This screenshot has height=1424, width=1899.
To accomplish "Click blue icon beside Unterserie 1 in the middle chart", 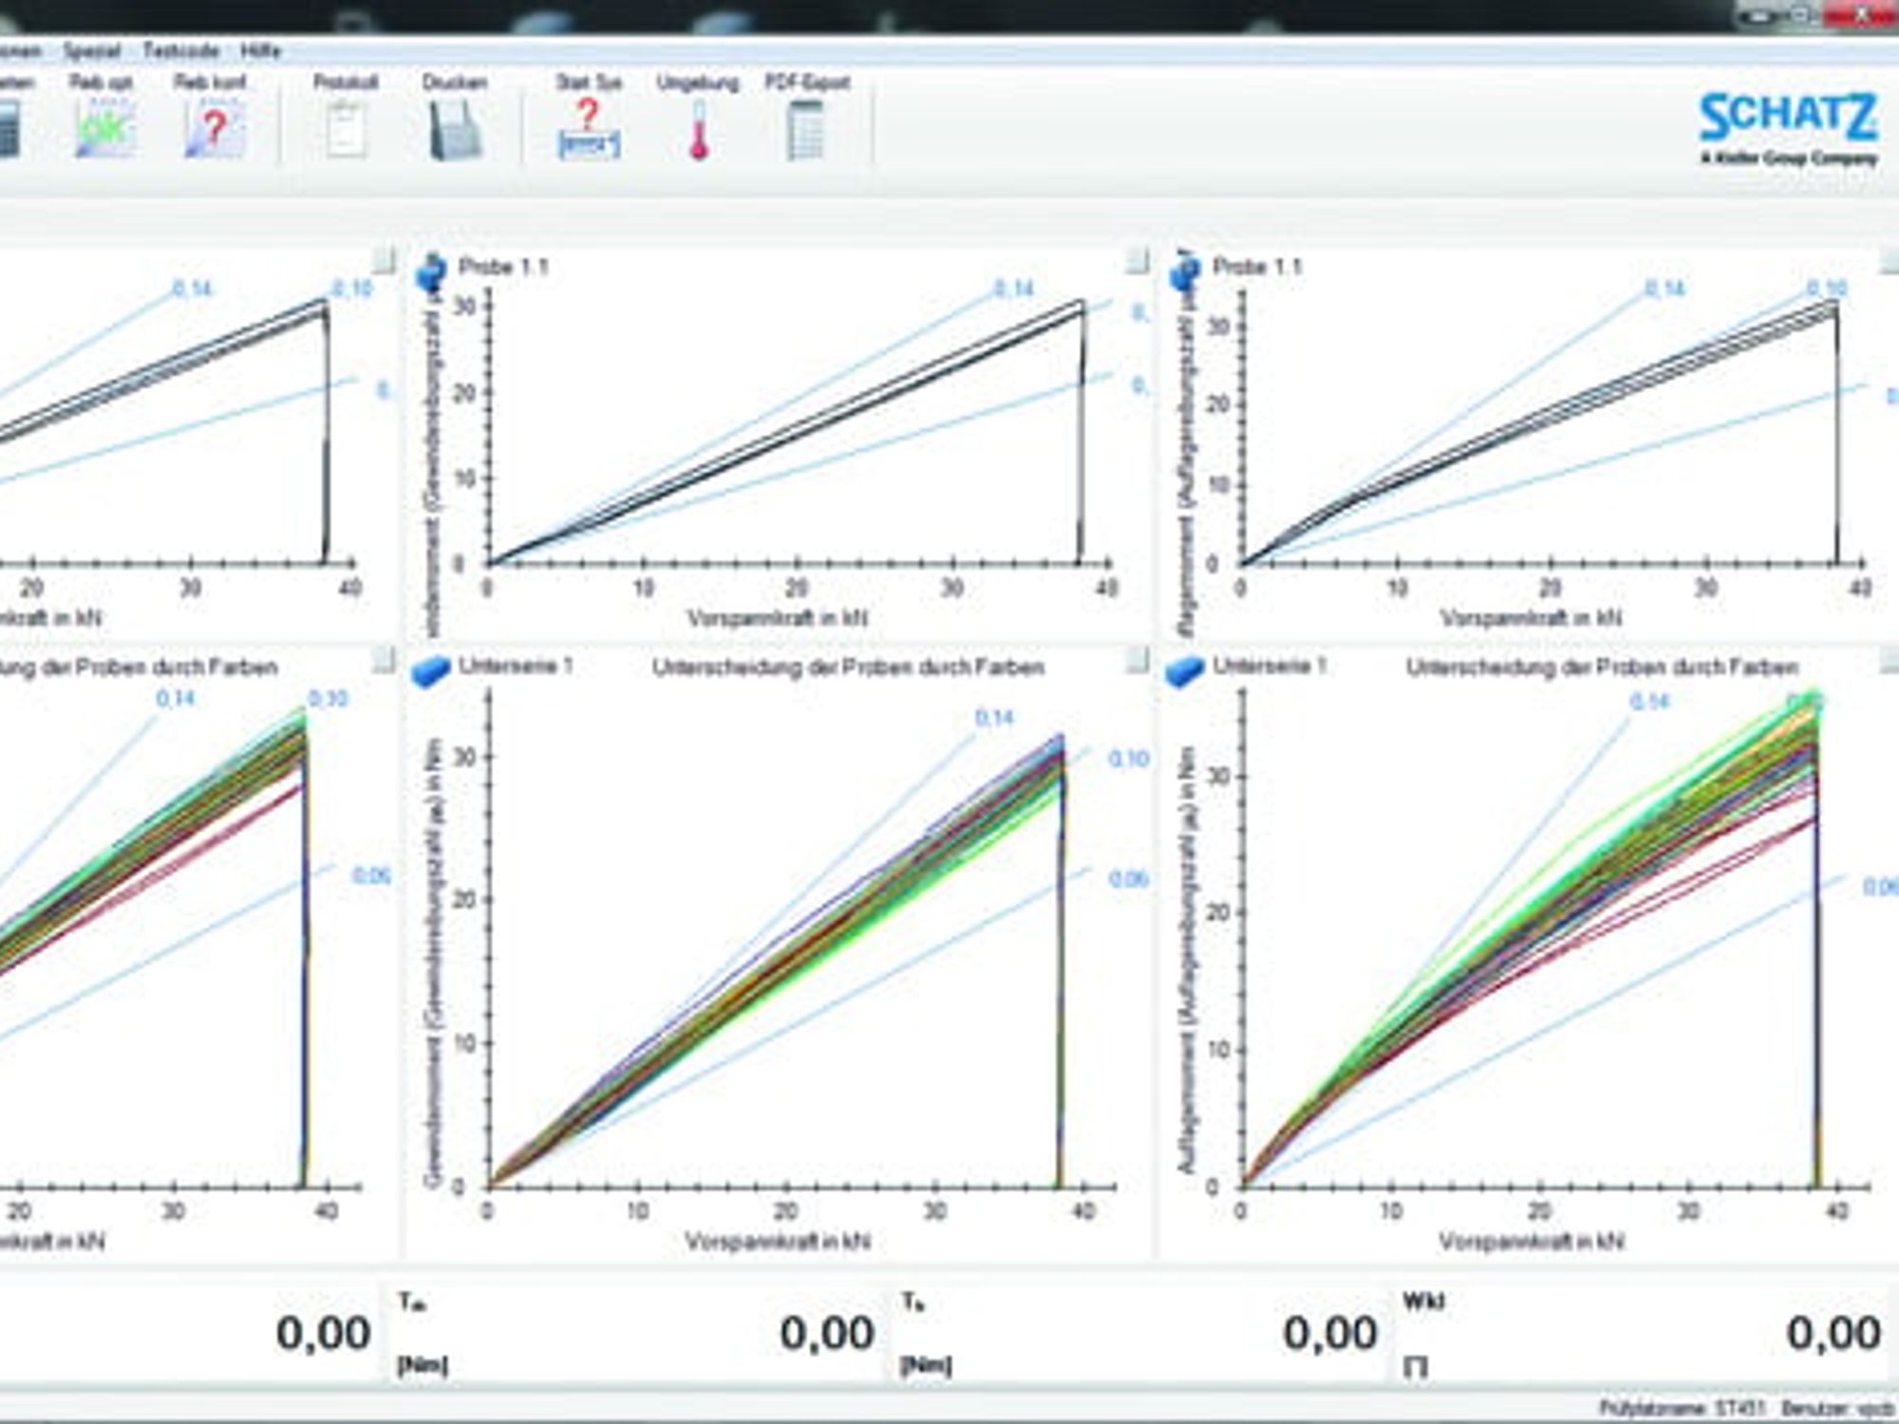I will 429,670.
